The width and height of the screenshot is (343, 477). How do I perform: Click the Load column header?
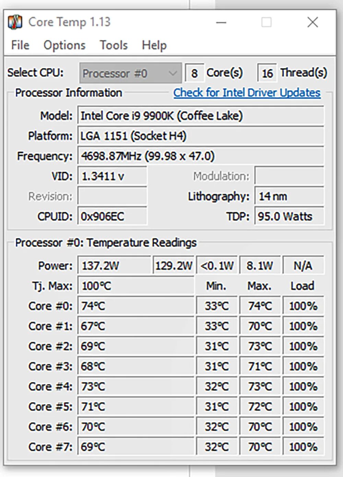303,286
